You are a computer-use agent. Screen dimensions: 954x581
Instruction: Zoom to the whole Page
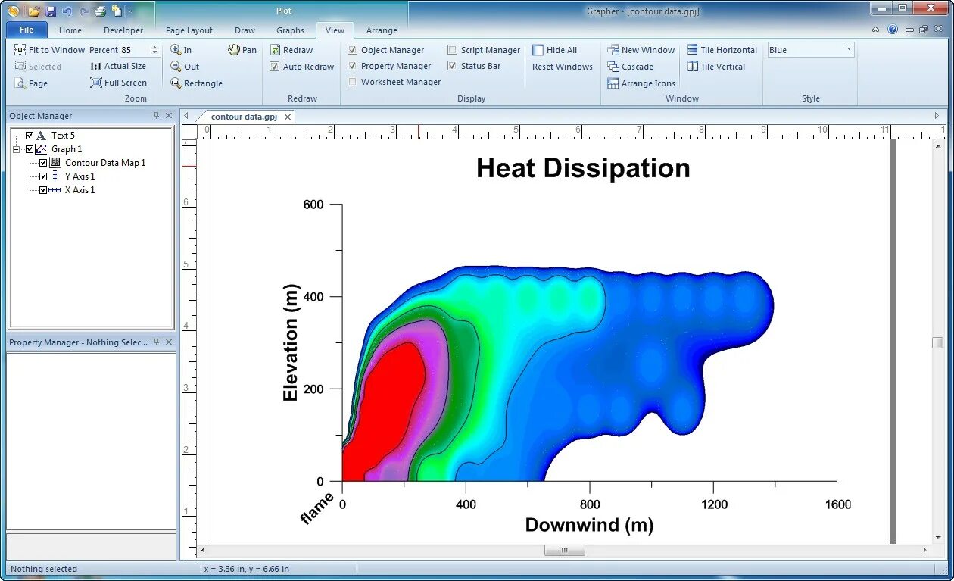[x=31, y=83]
